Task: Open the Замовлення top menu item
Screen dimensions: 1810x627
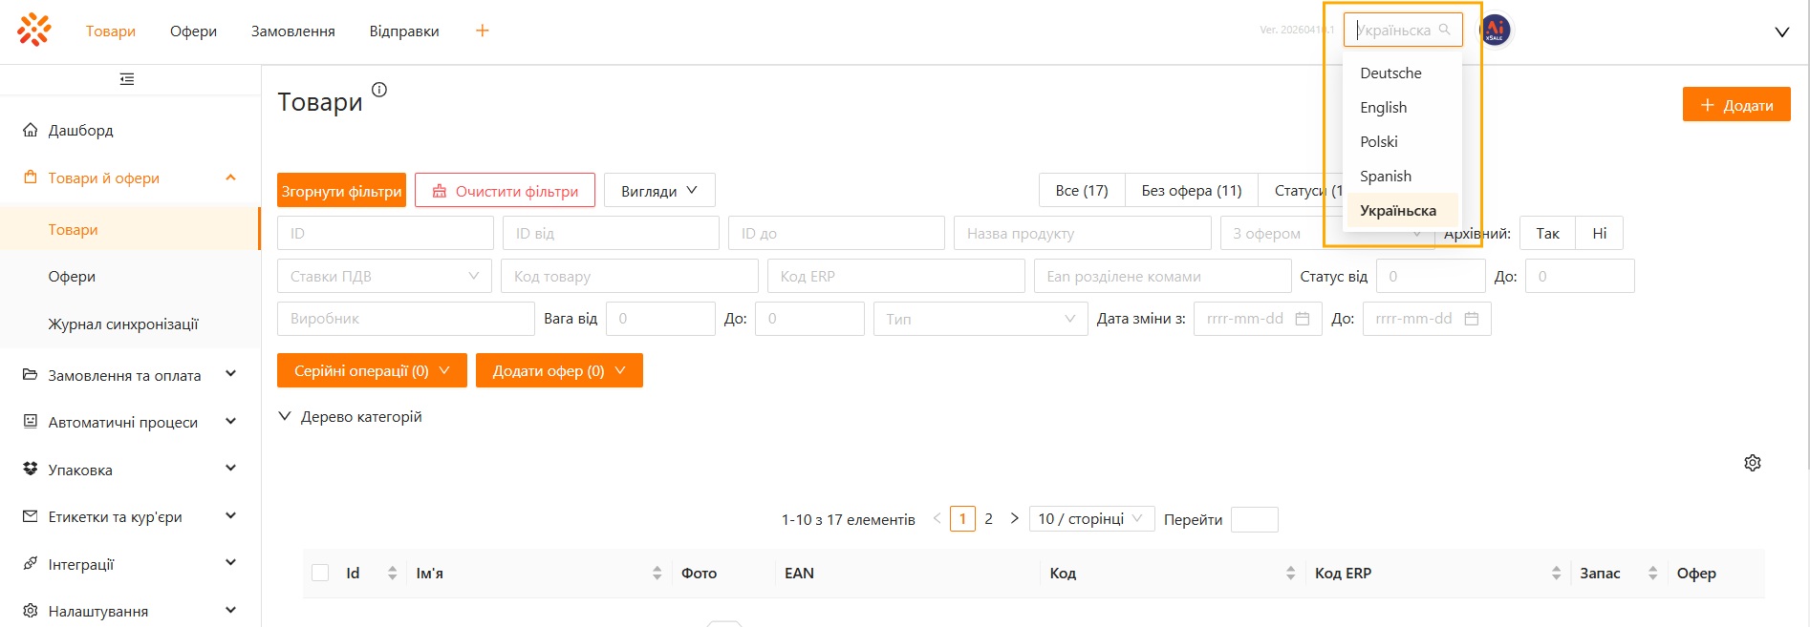Action: click(292, 31)
